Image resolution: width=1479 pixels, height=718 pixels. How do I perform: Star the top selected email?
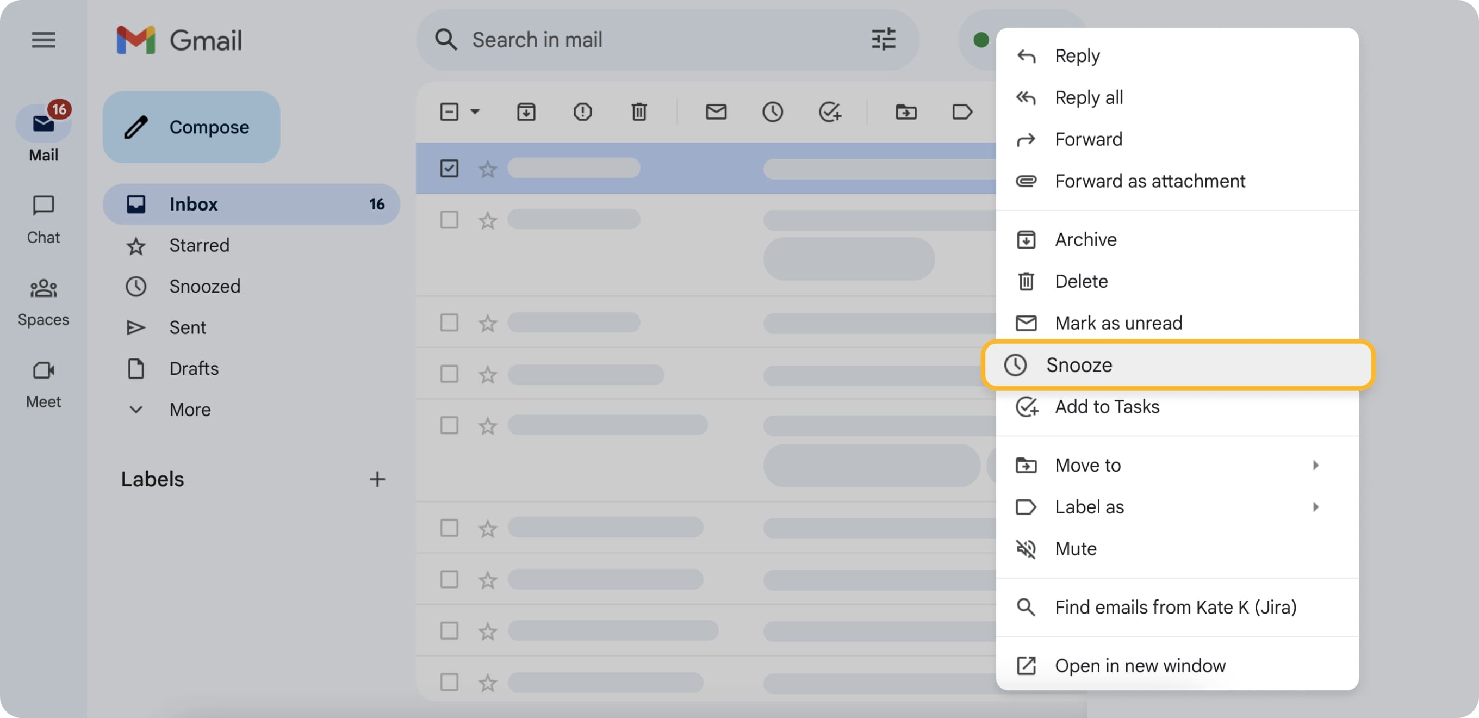click(487, 168)
